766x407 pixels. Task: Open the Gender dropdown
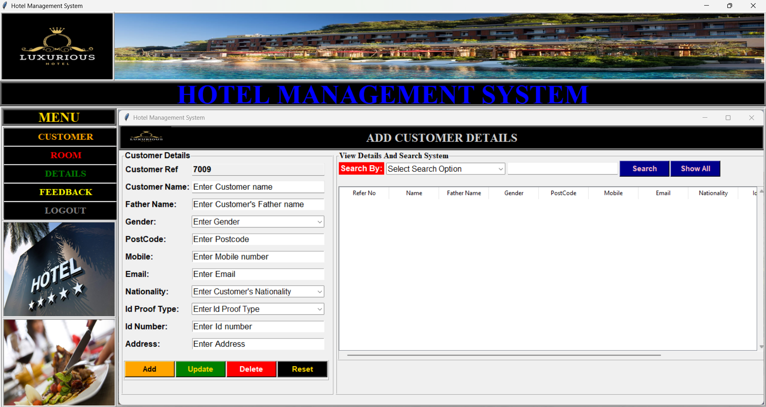click(320, 222)
